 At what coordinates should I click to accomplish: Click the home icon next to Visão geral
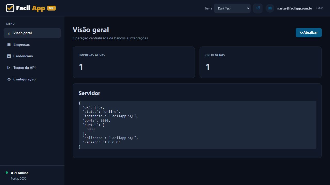[x=9, y=33]
